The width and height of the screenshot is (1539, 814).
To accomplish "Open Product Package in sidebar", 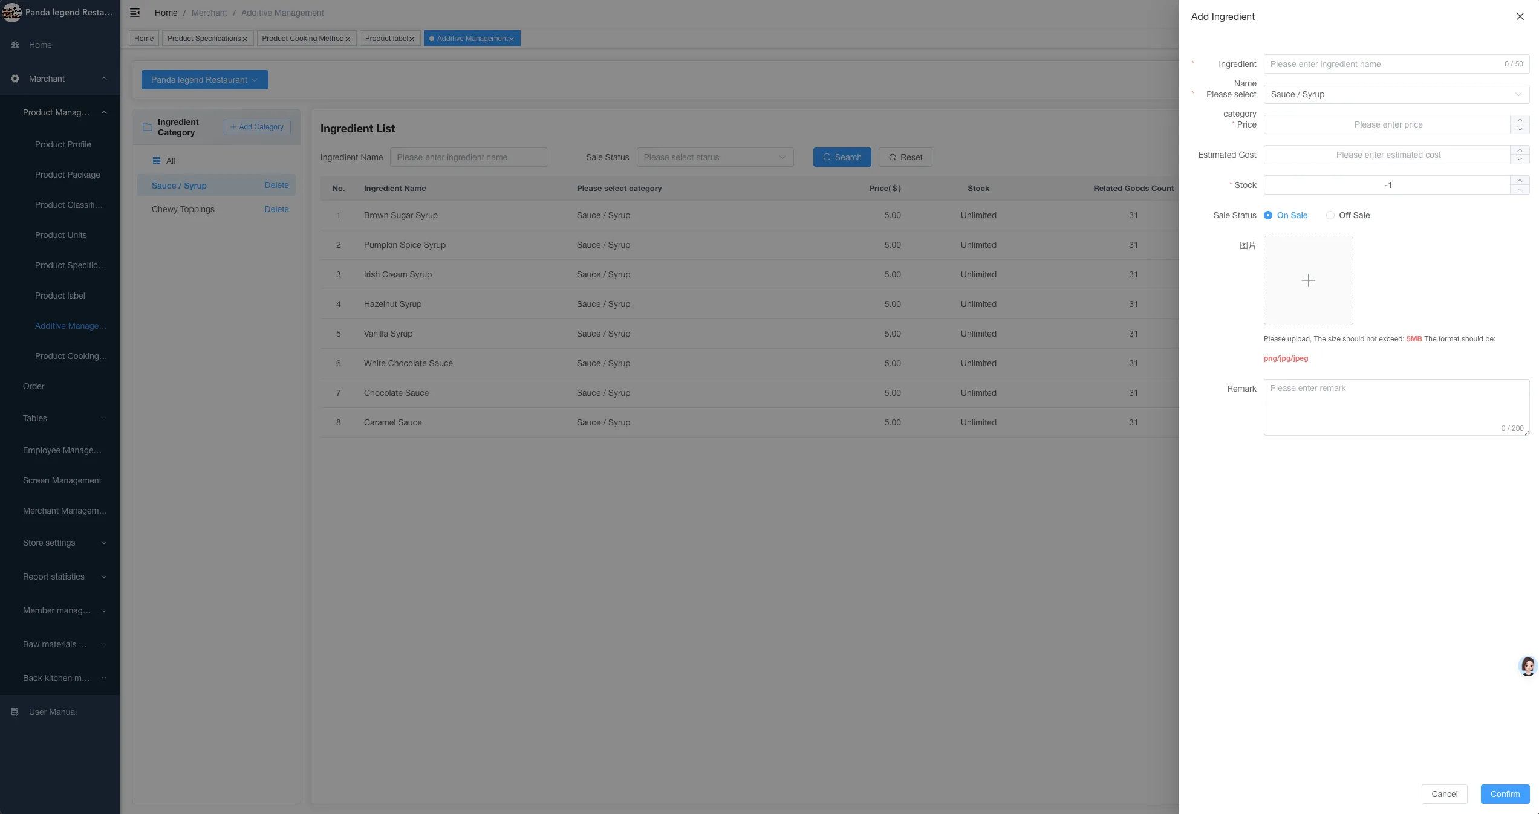I will click(x=68, y=175).
